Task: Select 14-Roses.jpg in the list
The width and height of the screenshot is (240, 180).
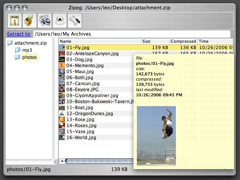Action: point(81,126)
